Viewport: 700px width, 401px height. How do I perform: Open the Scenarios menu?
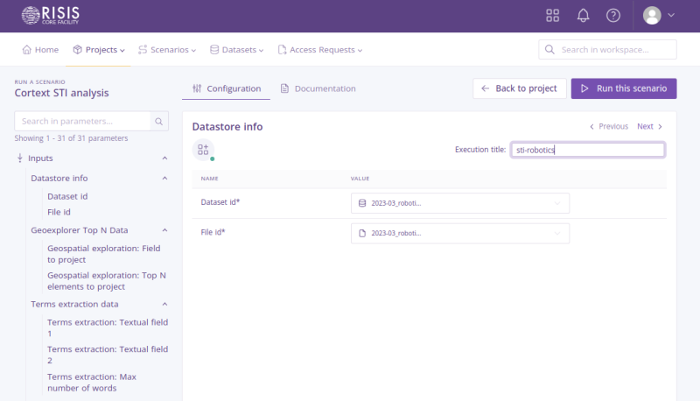[x=167, y=50]
